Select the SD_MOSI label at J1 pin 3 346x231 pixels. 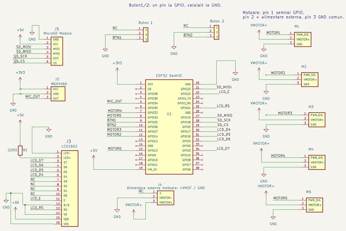tap(24, 47)
